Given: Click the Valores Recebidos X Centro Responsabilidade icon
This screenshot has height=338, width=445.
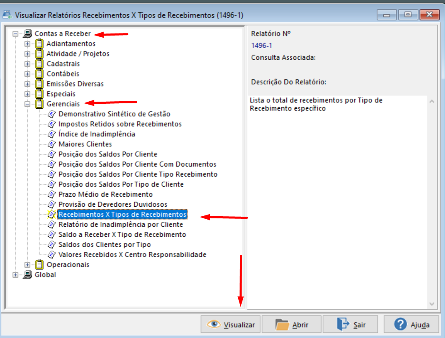Looking at the screenshot, I should click(52, 255).
